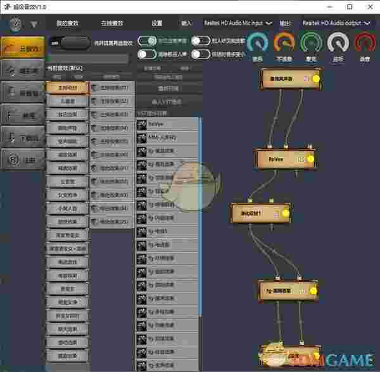Click the blue scrollbar of the effects list

(200, 216)
